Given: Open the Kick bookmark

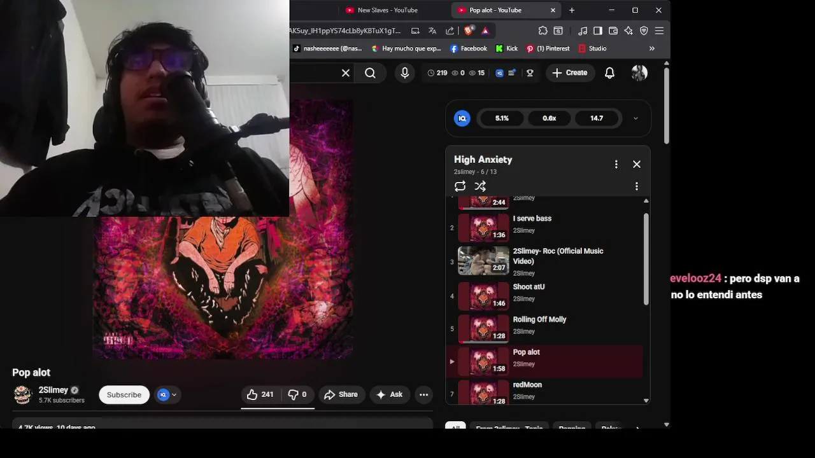Looking at the screenshot, I should pyautogui.click(x=506, y=48).
